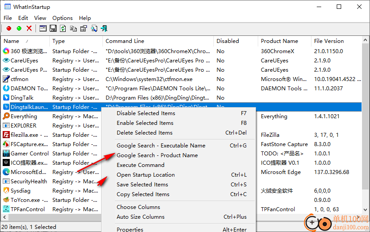Open the Options menu

[x=63, y=18]
